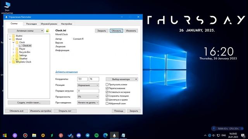Show hidden system tray icons

point(205,136)
